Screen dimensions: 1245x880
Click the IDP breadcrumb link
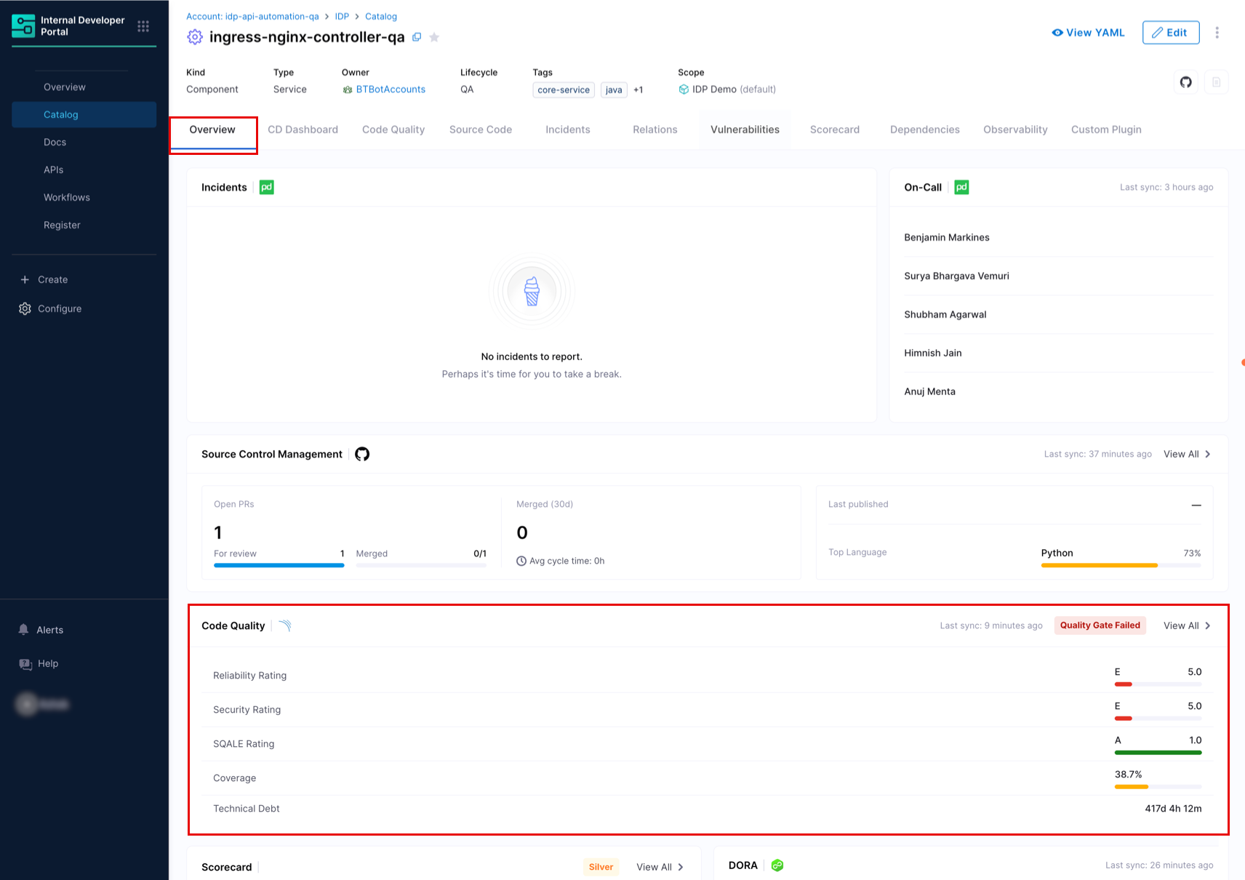tap(342, 16)
